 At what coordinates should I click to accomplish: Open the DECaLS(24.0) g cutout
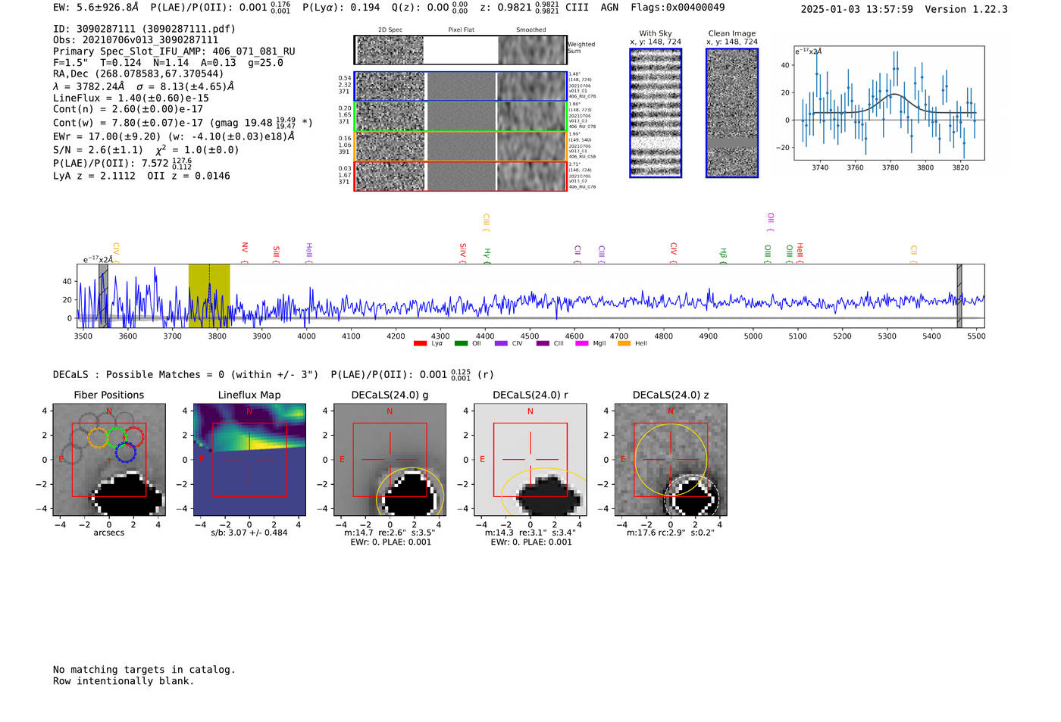(x=390, y=460)
